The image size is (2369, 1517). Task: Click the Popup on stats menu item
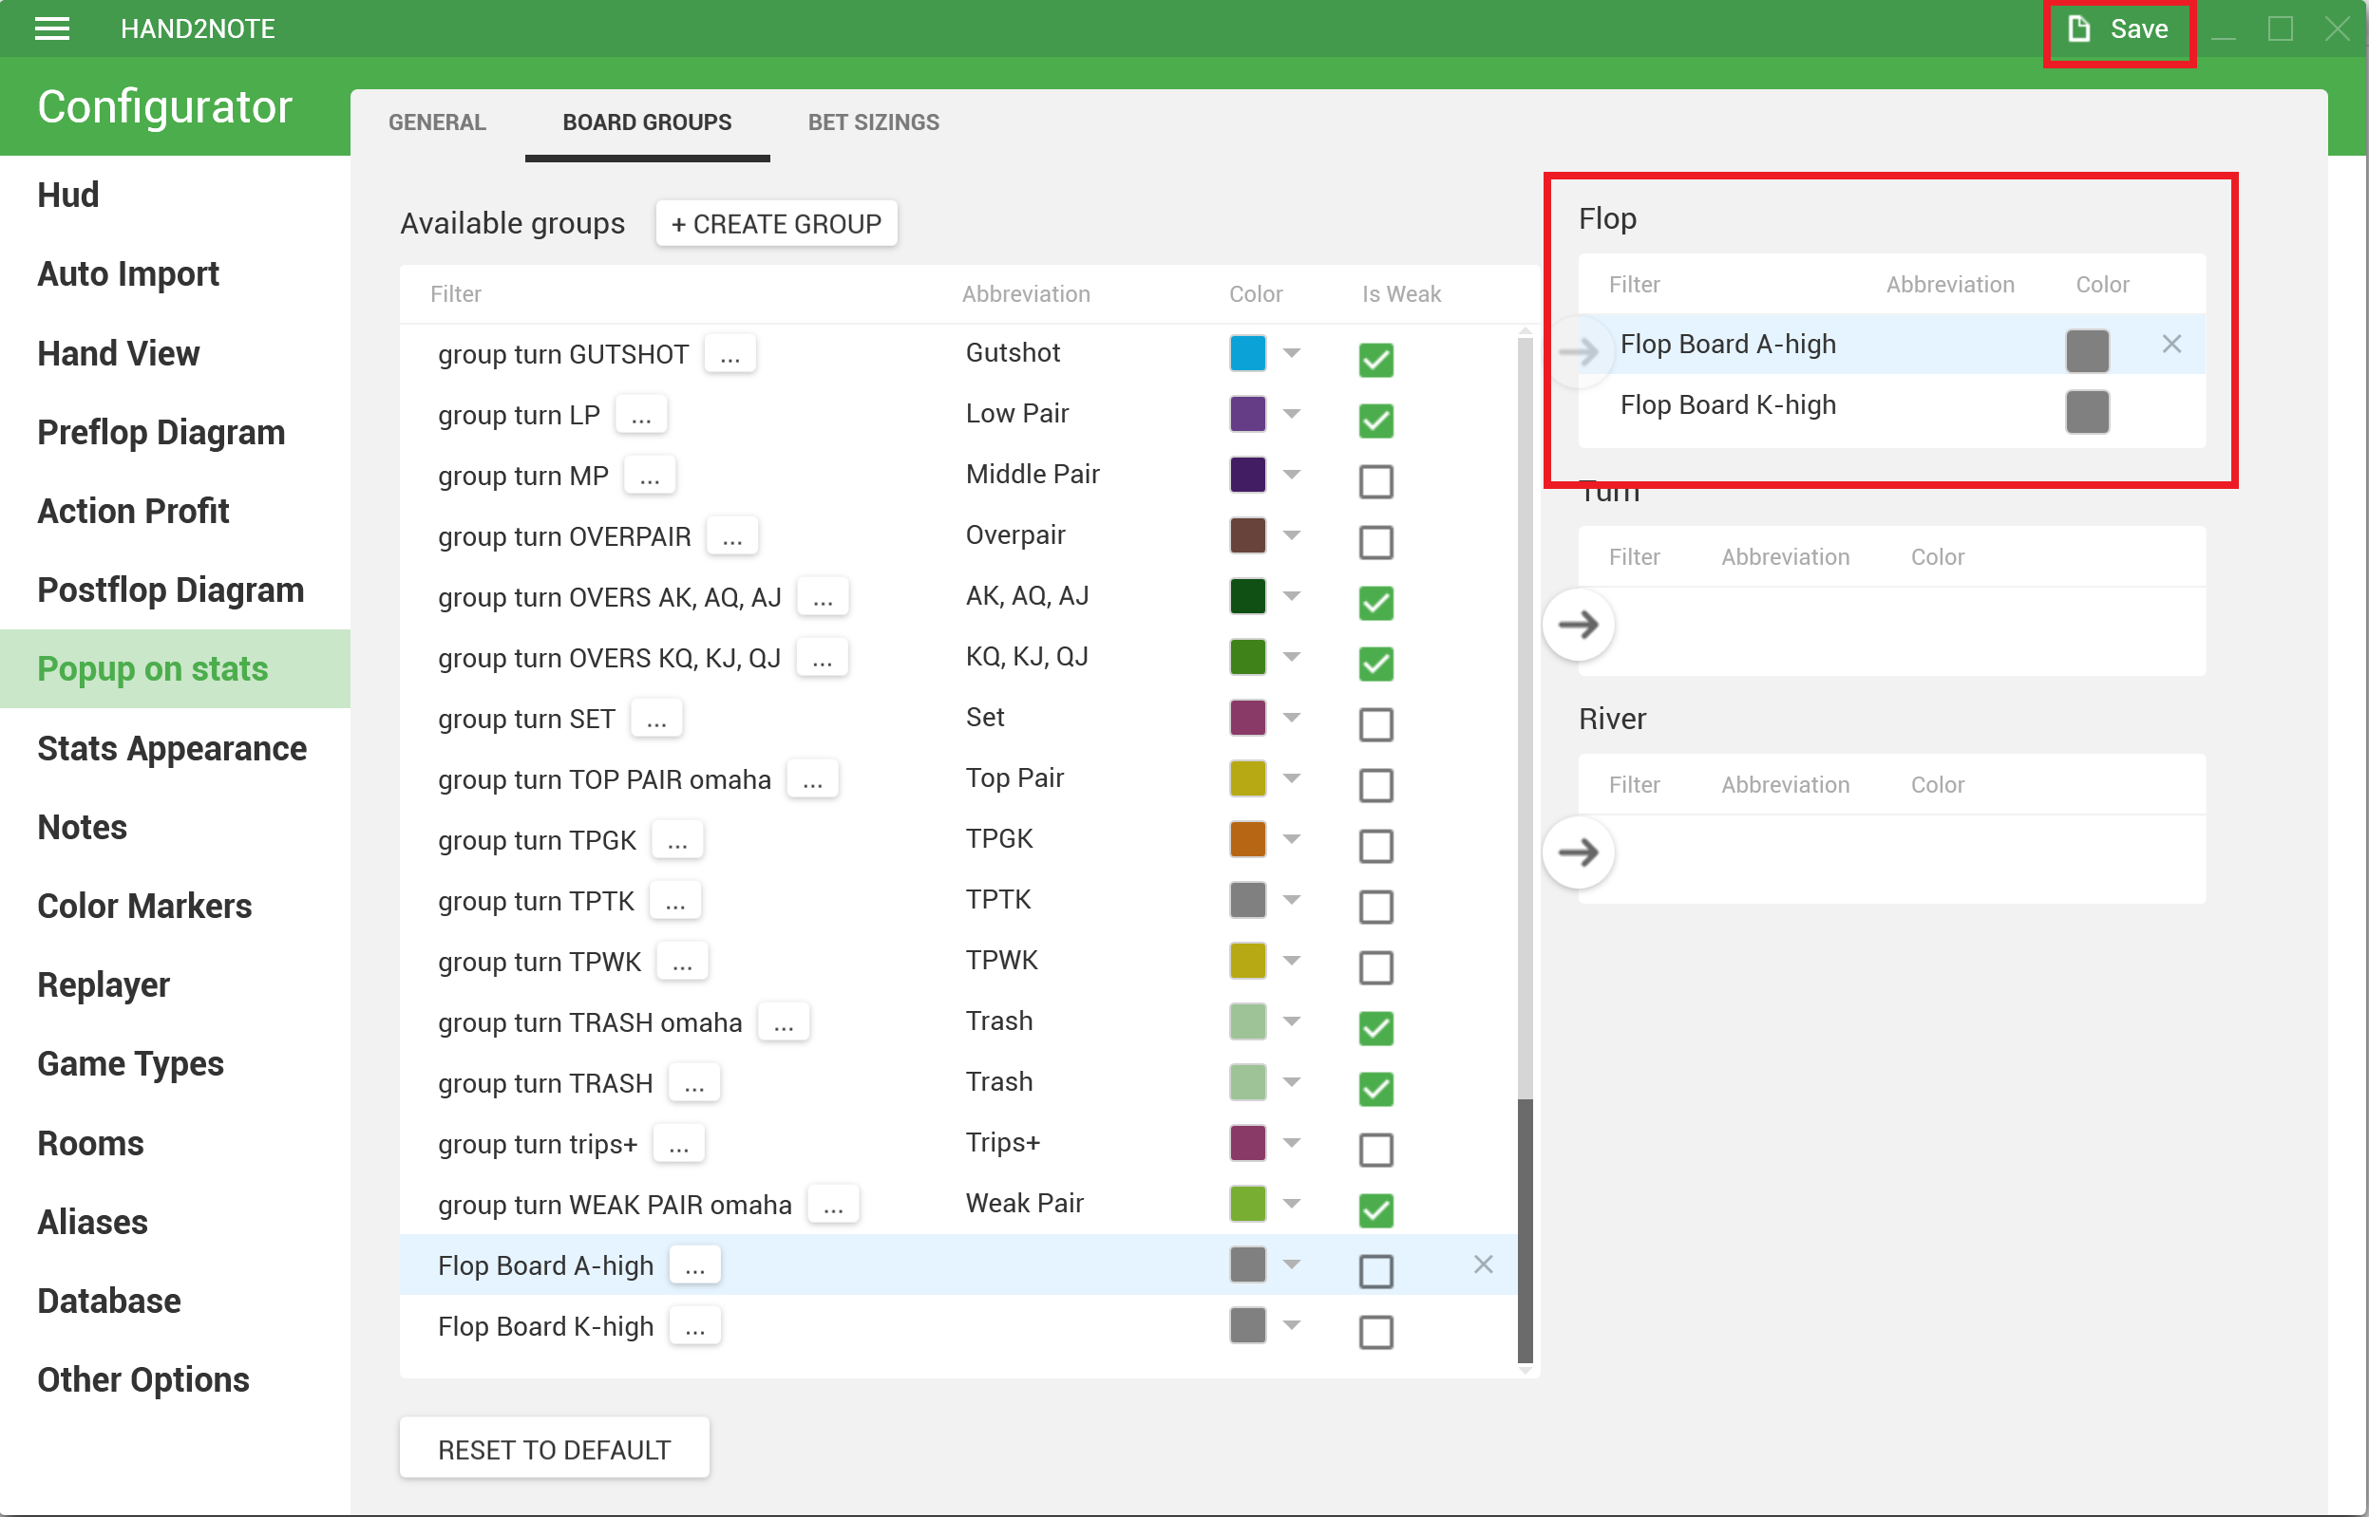point(154,669)
